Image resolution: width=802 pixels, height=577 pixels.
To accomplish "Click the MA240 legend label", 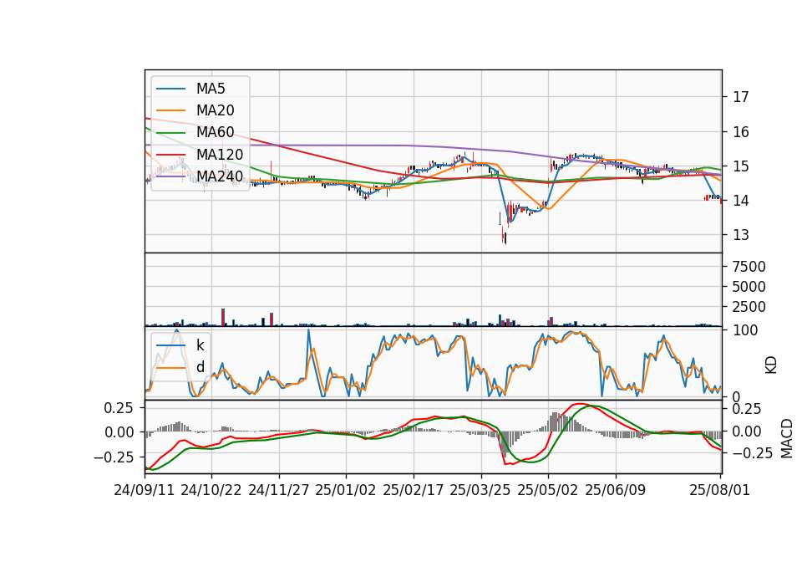I will click(220, 176).
